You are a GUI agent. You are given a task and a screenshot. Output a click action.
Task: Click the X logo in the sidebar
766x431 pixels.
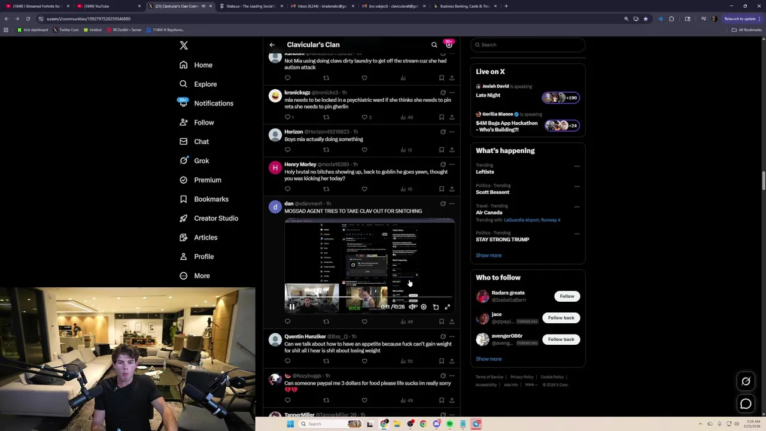pyautogui.click(x=184, y=45)
